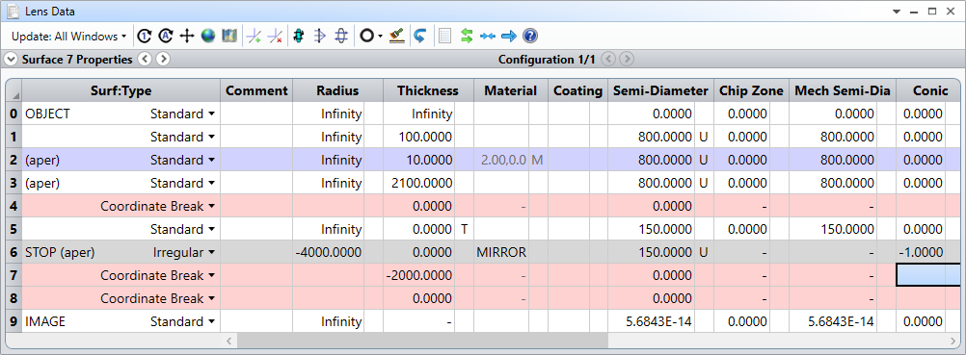
Task: Go to previous configuration
Action: click(x=608, y=59)
